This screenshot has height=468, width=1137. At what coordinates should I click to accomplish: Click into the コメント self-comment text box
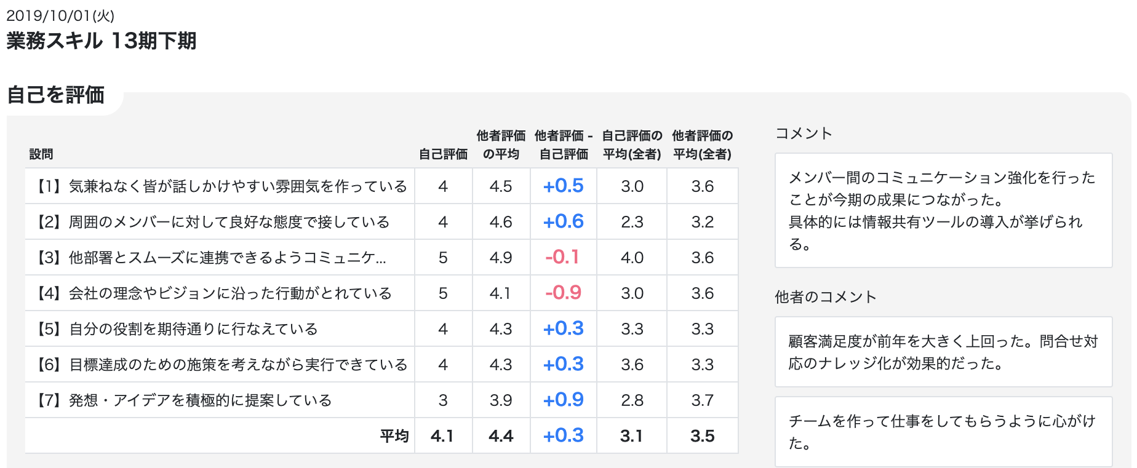[x=943, y=210]
